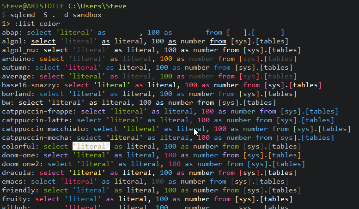Click the 'from' keyword in base16-snazzy row
Image resolution: width=359 pixels, height=209 pixels.
(x=251, y=85)
